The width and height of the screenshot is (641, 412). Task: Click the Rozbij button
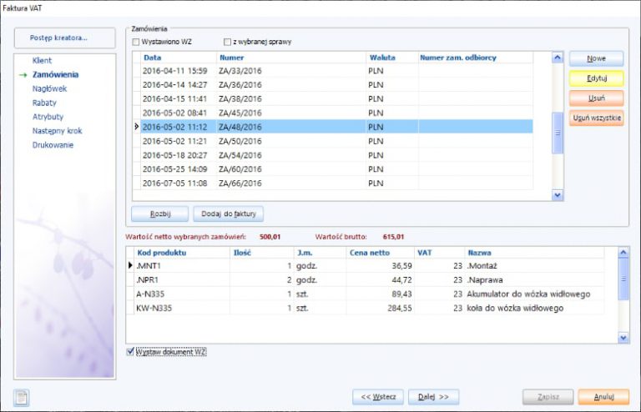coord(159,214)
